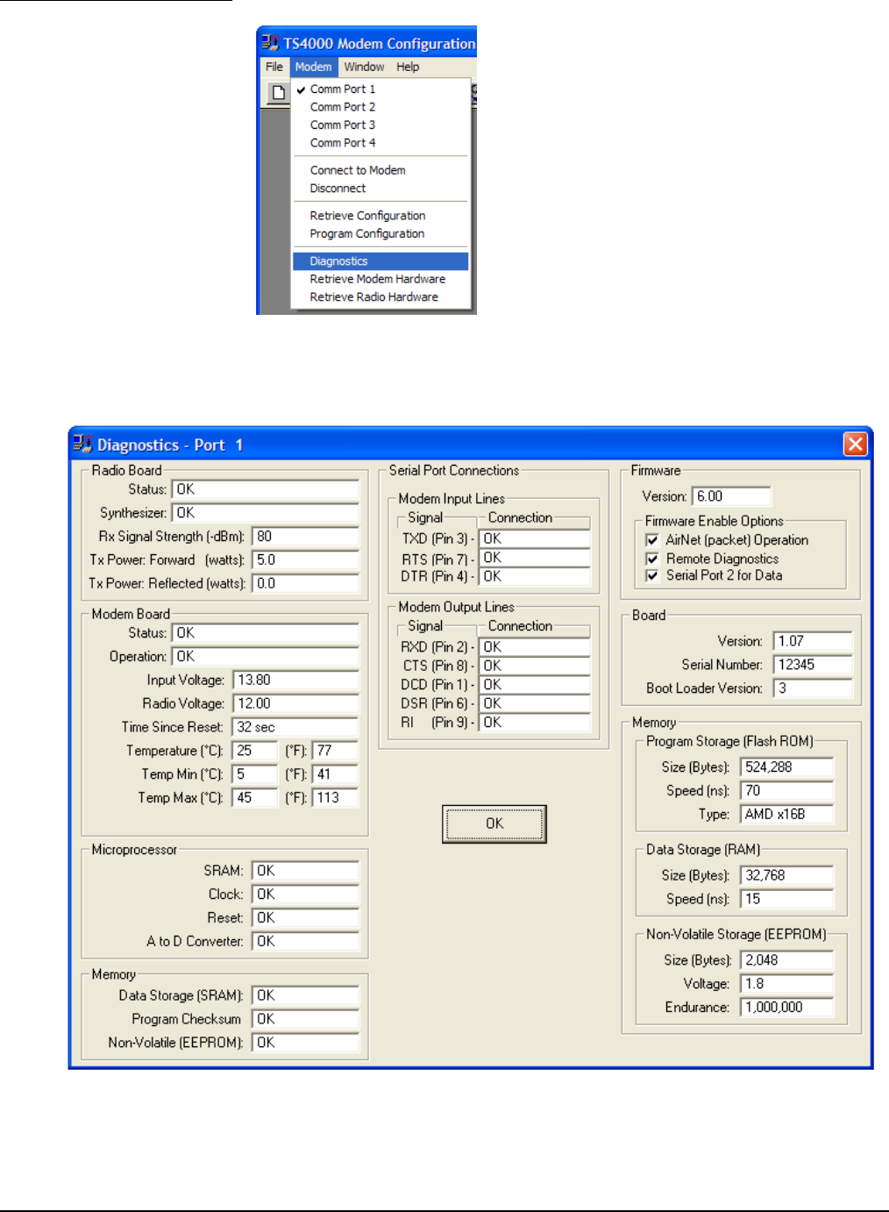Click the CTS (Pin 8) connection field
Image resolution: width=889 pixels, height=1212 pixels.
(x=535, y=667)
